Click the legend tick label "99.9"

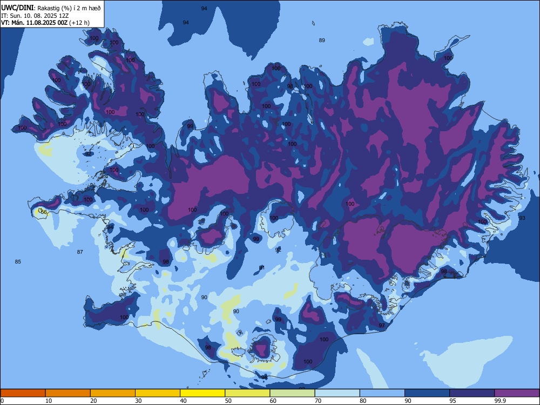[500, 401]
